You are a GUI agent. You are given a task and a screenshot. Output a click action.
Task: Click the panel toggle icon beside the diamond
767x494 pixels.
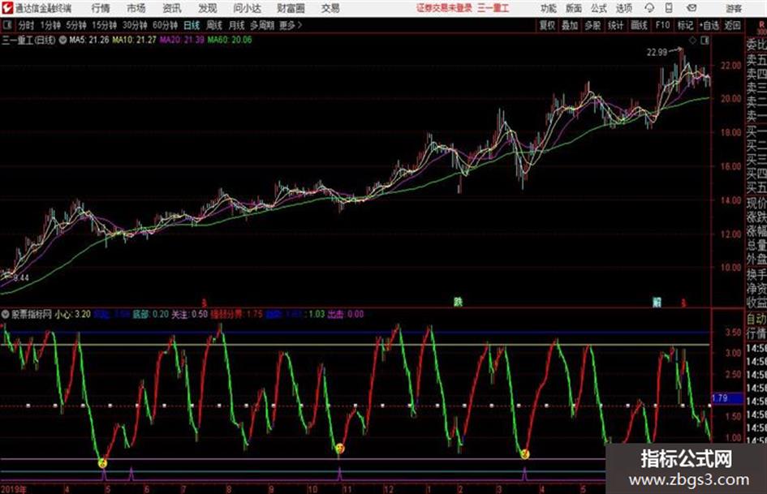point(705,41)
